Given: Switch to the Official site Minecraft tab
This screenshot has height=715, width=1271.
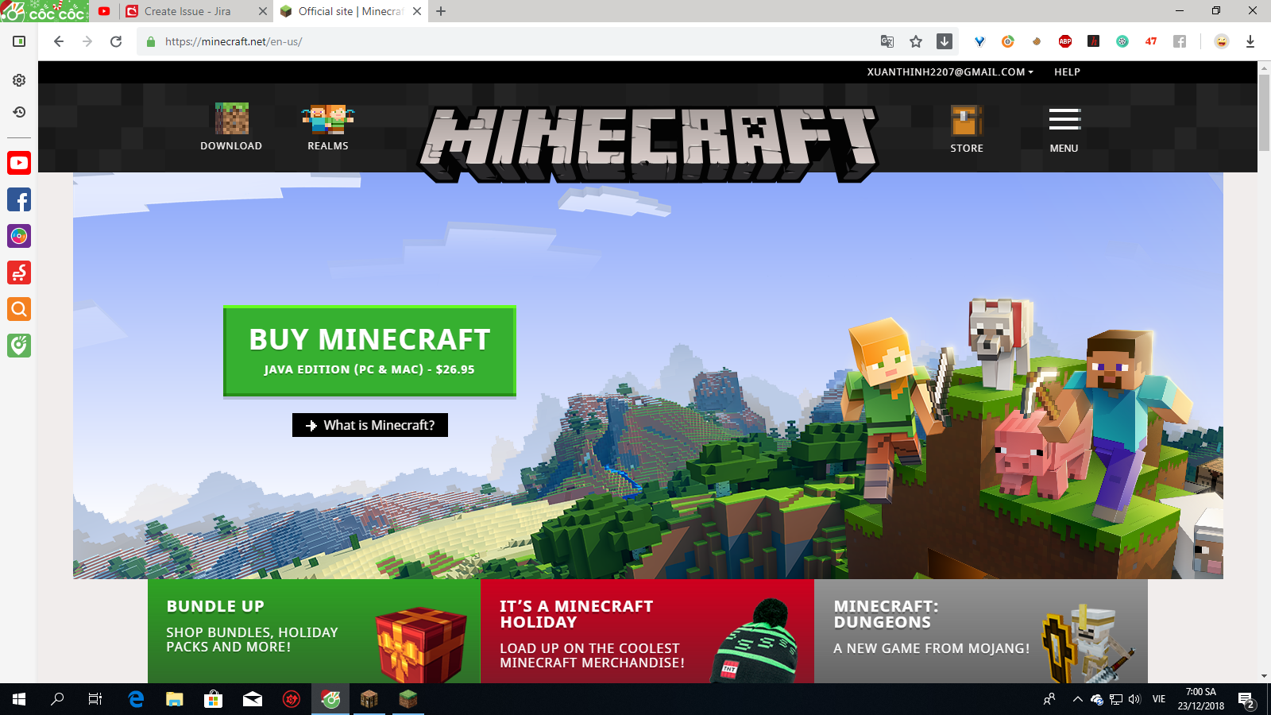Looking at the screenshot, I should (350, 11).
